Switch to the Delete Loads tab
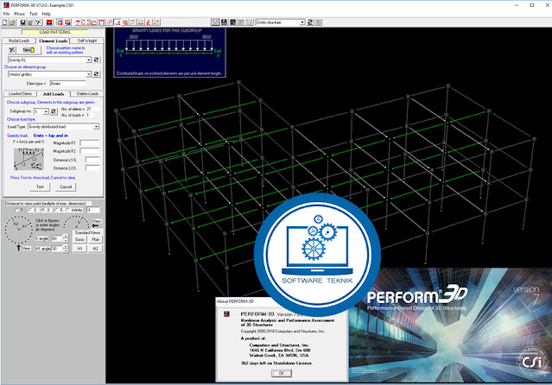This screenshot has width=552, height=385. [87, 93]
